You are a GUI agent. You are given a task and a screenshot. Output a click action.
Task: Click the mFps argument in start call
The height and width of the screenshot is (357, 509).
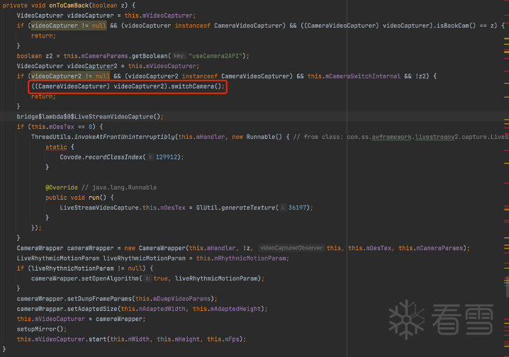232,339
